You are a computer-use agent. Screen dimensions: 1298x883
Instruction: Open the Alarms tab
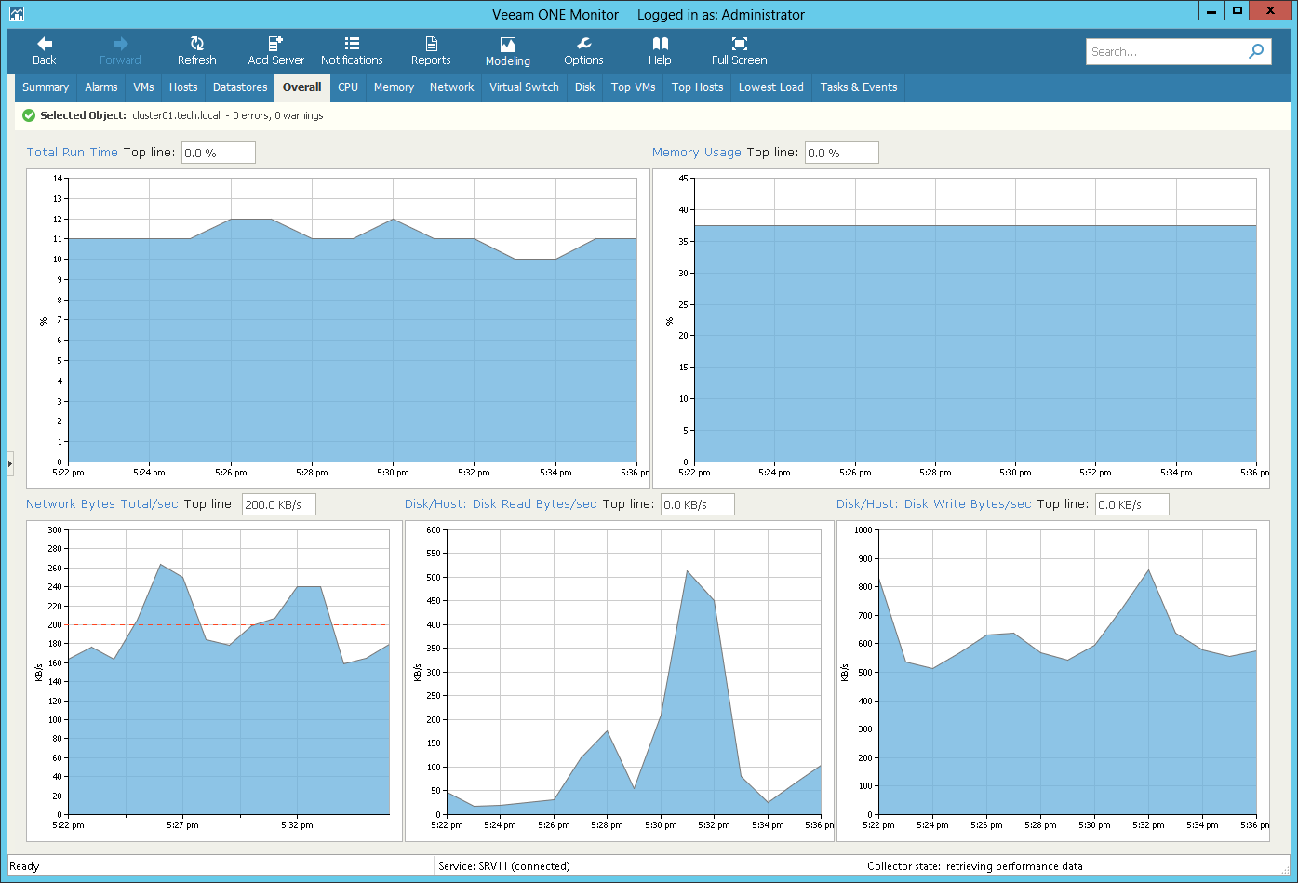[x=101, y=87]
